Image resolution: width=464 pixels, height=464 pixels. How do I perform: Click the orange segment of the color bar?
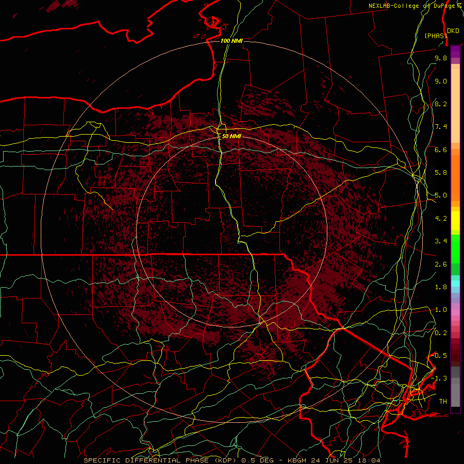[455, 177]
